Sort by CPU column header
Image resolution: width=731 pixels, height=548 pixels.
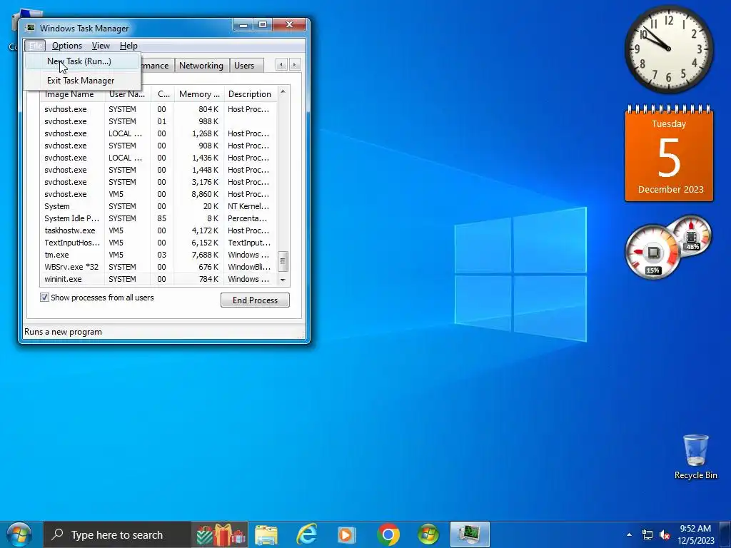coord(163,94)
